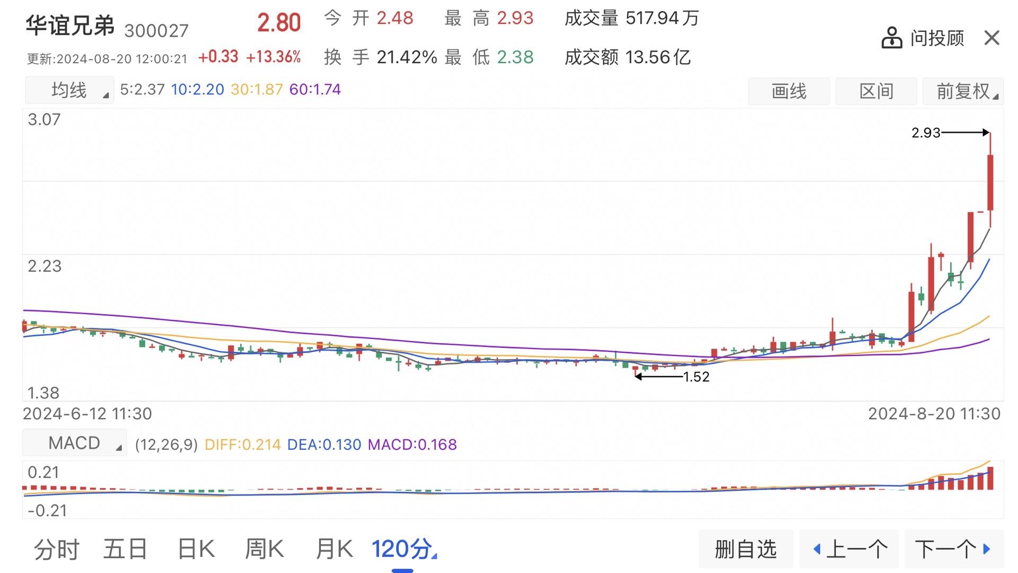Image resolution: width=1018 pixels, height=573 pixels.
Task: Select the stock code 300027
Action: [156, 31]
